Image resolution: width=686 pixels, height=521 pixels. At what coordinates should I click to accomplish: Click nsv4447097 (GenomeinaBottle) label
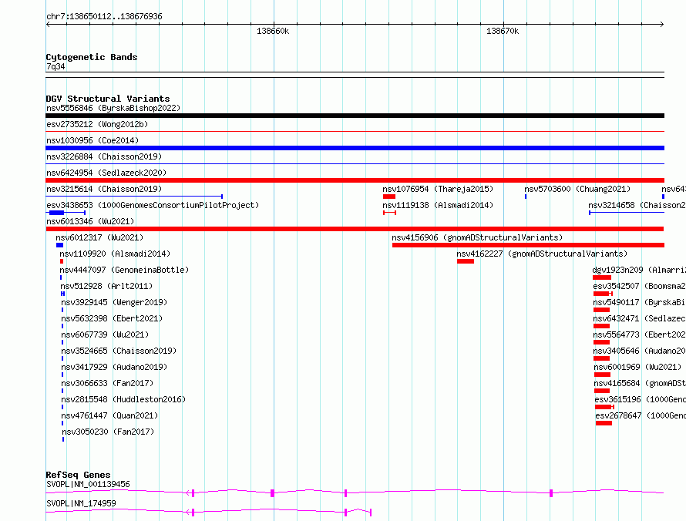pyautogui.click(x=124, y=270)
